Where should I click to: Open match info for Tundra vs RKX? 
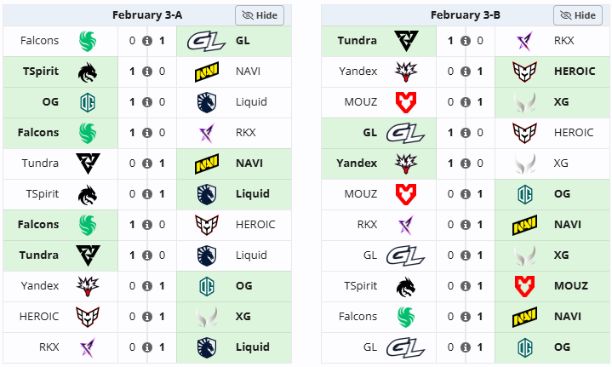pos(465,41)
